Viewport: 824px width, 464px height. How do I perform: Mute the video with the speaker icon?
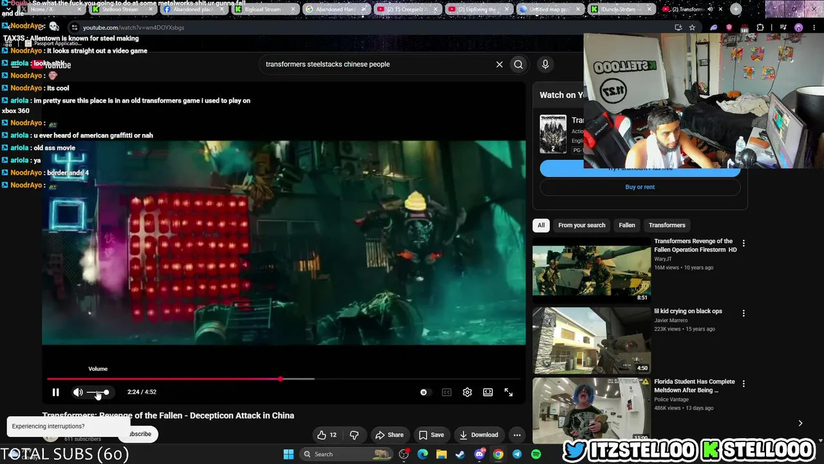(x=78, y=392)
